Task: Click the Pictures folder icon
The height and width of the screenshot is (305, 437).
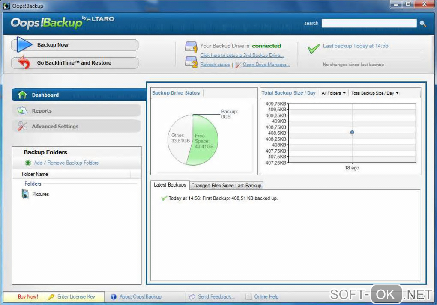Action: (x=25, y=194)
